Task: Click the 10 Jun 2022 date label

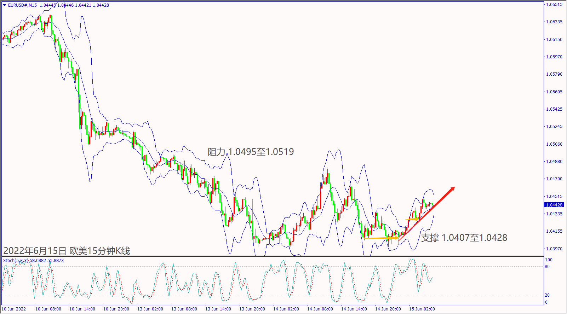Action: click(14, 309)
